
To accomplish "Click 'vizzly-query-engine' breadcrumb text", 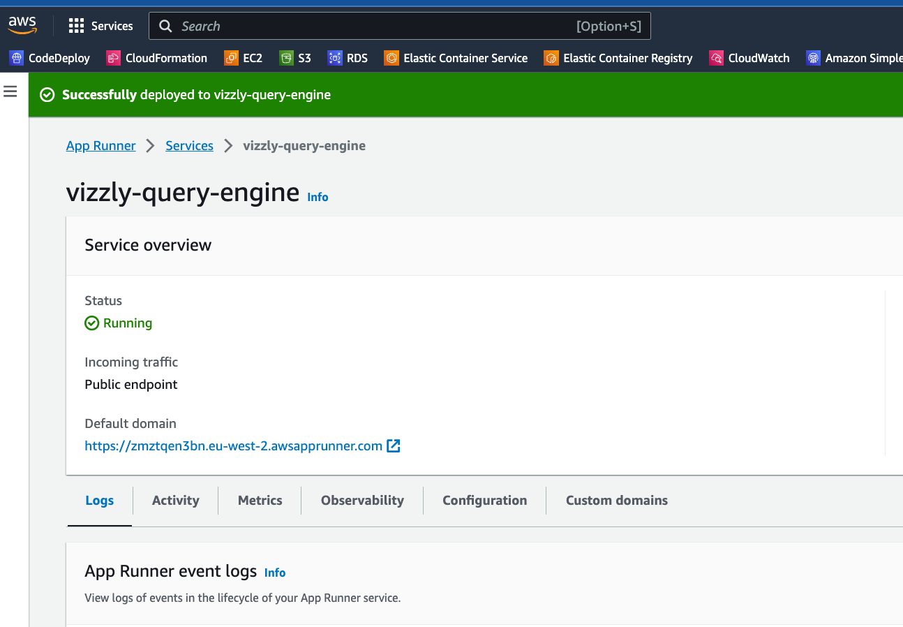I will tap(304, 146).
